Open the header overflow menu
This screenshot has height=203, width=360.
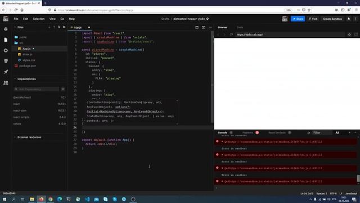point(356,19)
